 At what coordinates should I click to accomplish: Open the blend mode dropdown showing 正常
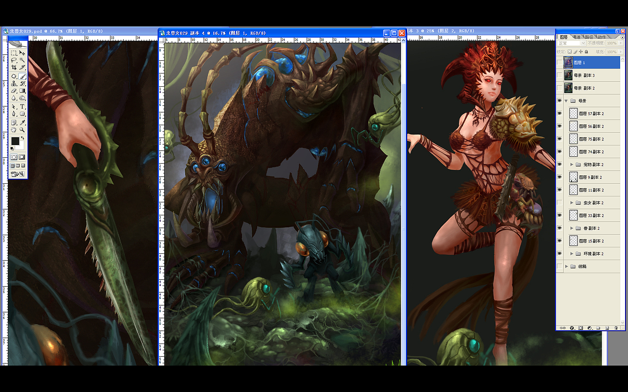(x=572, y=44)
